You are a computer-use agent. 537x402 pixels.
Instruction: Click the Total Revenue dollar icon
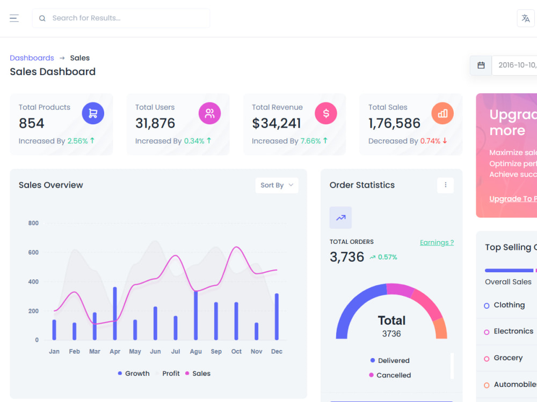click(326, 113)
